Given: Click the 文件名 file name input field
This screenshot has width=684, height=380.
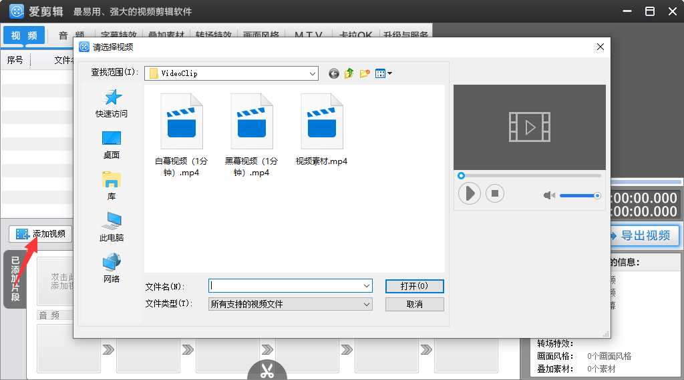Looking at the screenshot, I should point(285,286).
